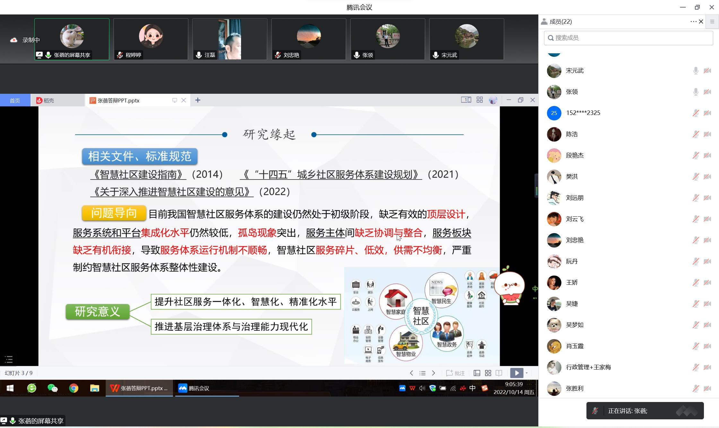Toggle microphone for 宋元武 in member list

[695, 71]
